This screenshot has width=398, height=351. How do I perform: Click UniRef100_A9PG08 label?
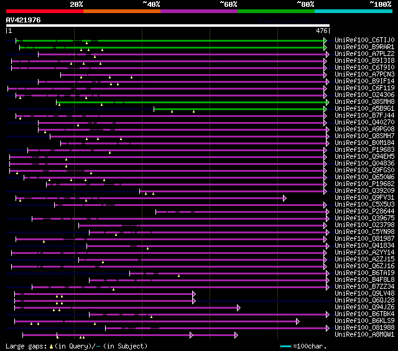coord(364,129)
